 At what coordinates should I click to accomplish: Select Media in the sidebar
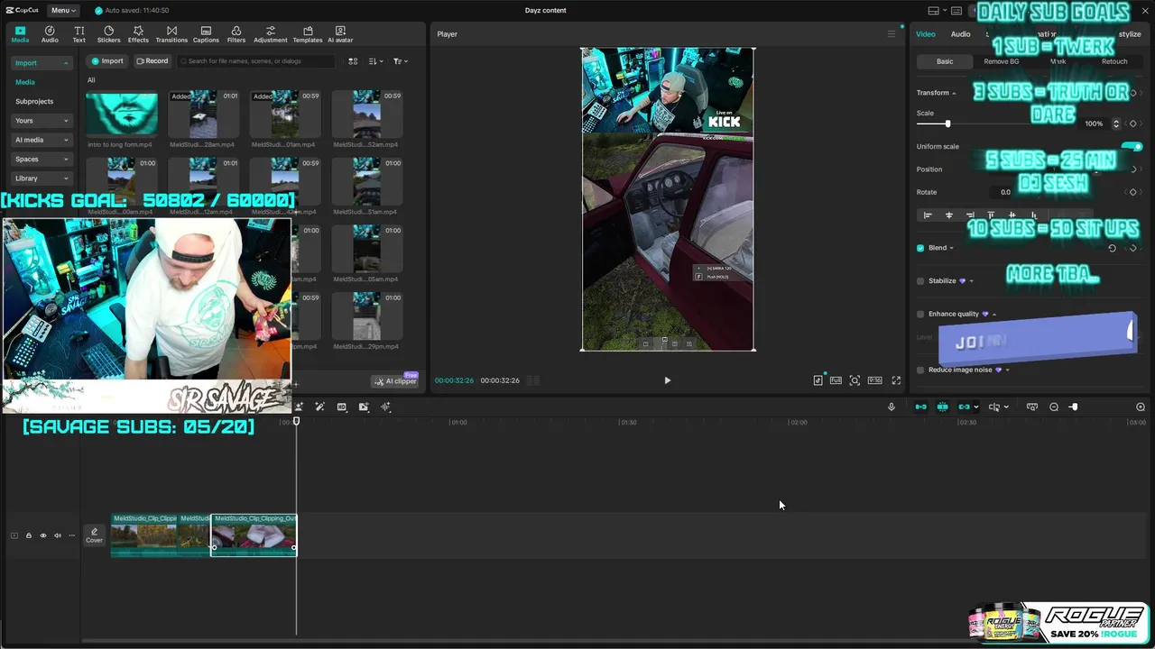(x=25, y=82)
